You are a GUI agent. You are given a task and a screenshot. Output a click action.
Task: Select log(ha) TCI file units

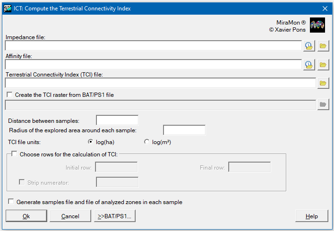[91, 142]
